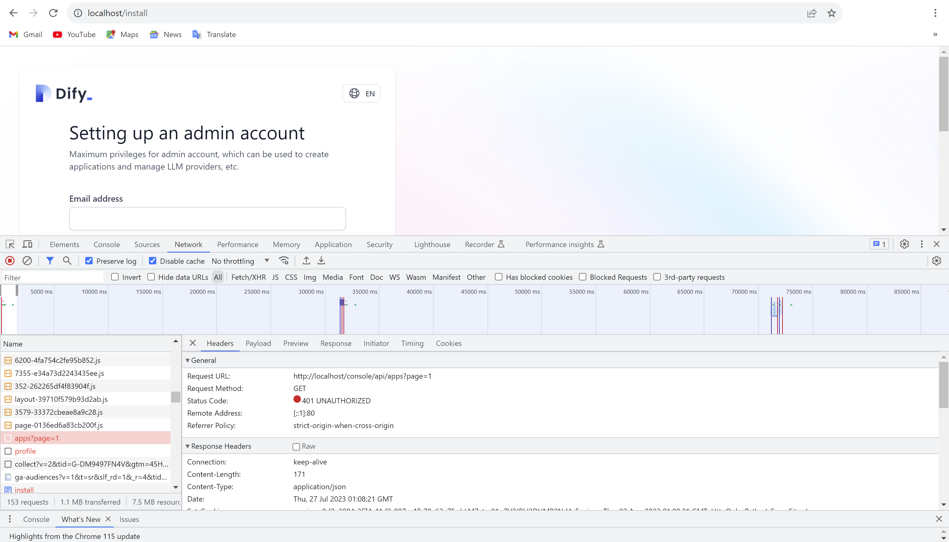
Task: Click the stop recording network log icon
Action: [x=10, y=261]
